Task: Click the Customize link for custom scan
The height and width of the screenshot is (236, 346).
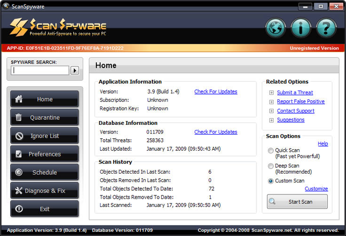Action: tap(316, 189)
